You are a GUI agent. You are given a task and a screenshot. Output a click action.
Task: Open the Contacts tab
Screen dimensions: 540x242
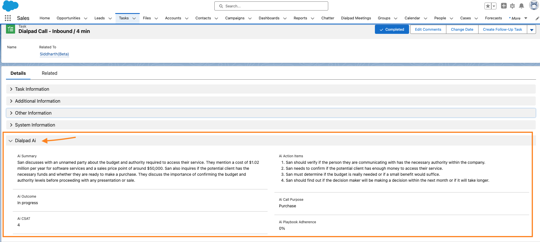coord(203,18)
